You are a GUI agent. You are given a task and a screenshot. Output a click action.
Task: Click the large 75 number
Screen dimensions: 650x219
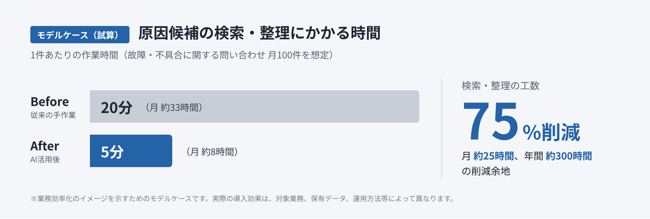(490, 121)
